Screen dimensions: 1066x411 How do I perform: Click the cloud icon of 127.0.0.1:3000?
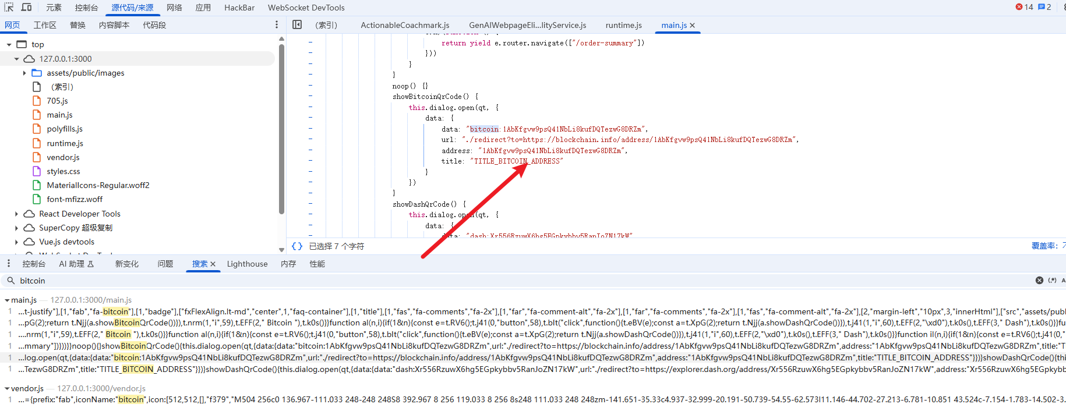pos(29,59)
